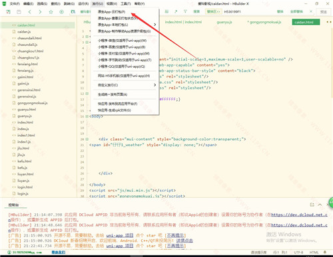
Task: Click the save icon in the toolbar
Action: [19, 12]
